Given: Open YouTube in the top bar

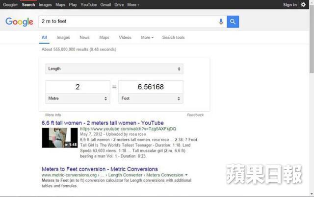Looking at the screenshot, I should coord(88,4).
